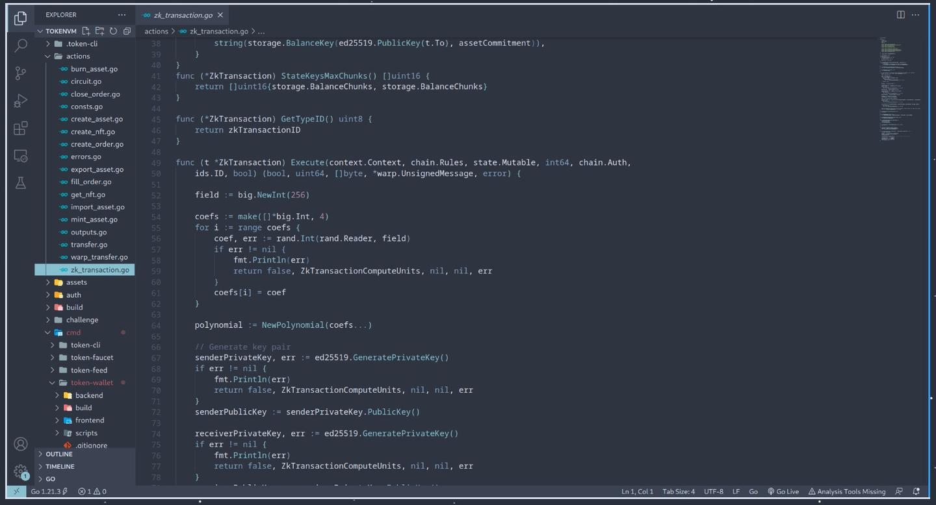This screenshot has width=936, height=505.
Task: Open Ln 1, Col 1 go-to-line
Action: 637,491
